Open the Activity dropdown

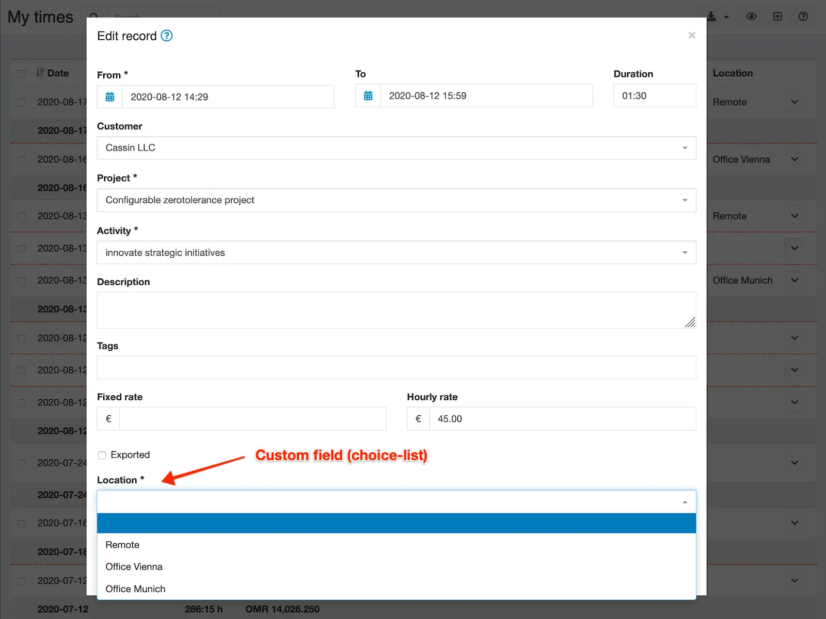[x=396, y=253]
